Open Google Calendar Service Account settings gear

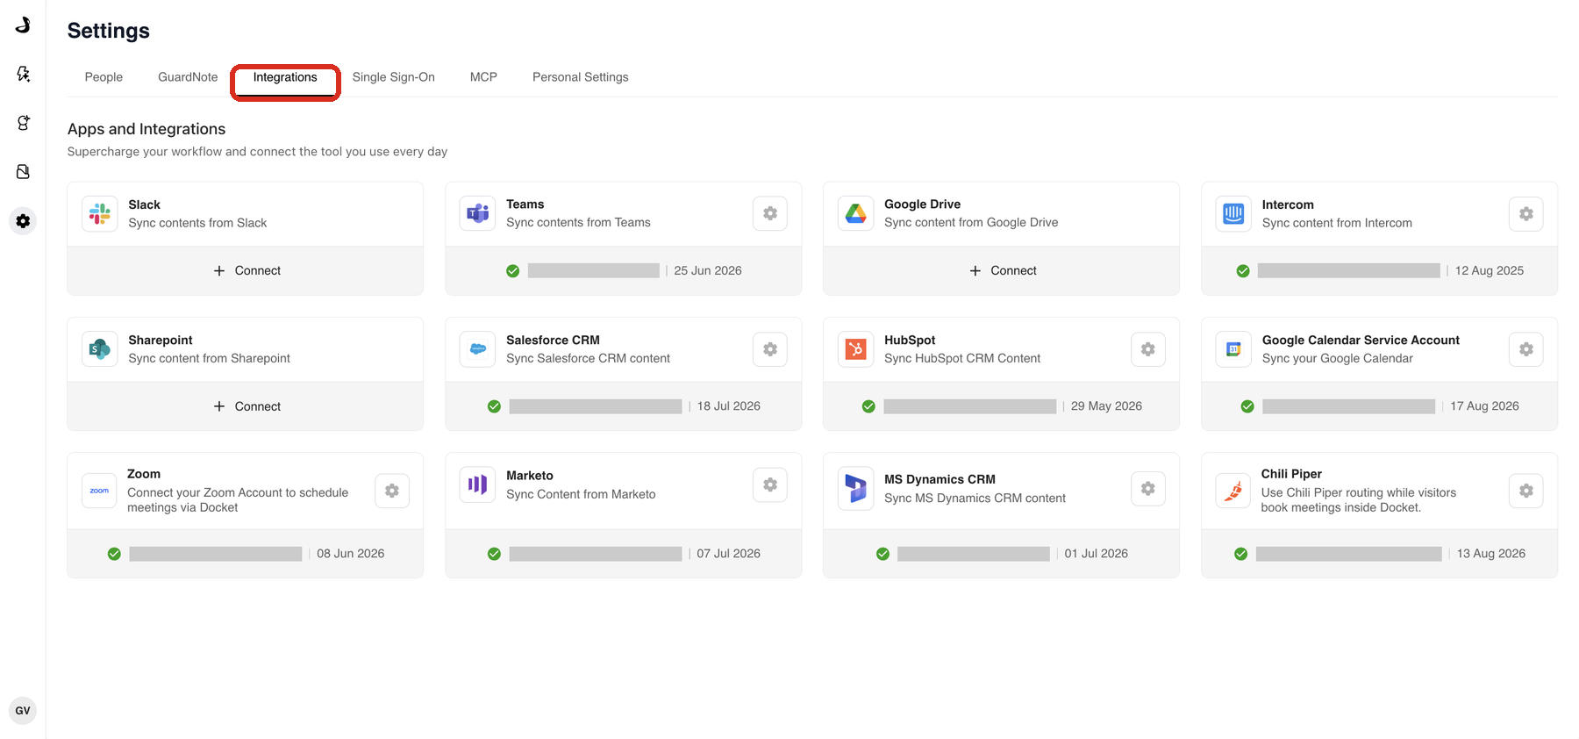1526,349
